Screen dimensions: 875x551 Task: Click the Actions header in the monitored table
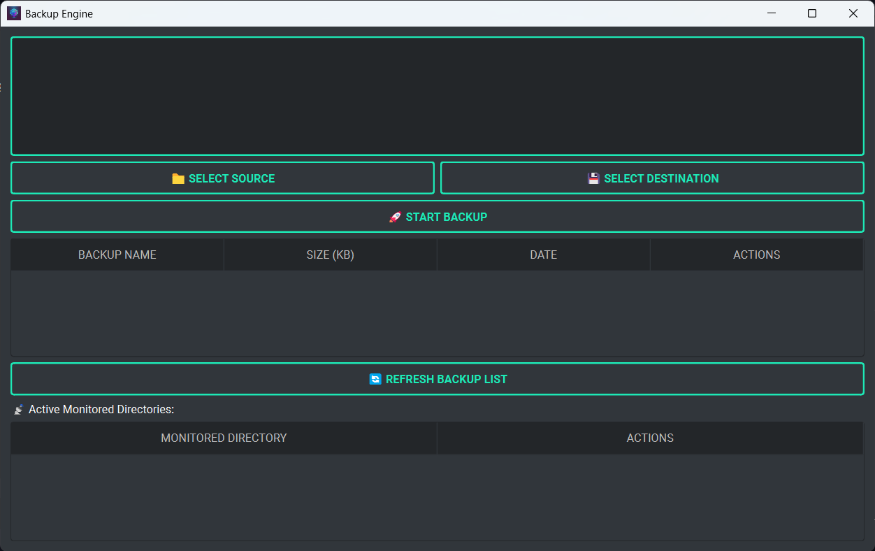coord(650,438)
